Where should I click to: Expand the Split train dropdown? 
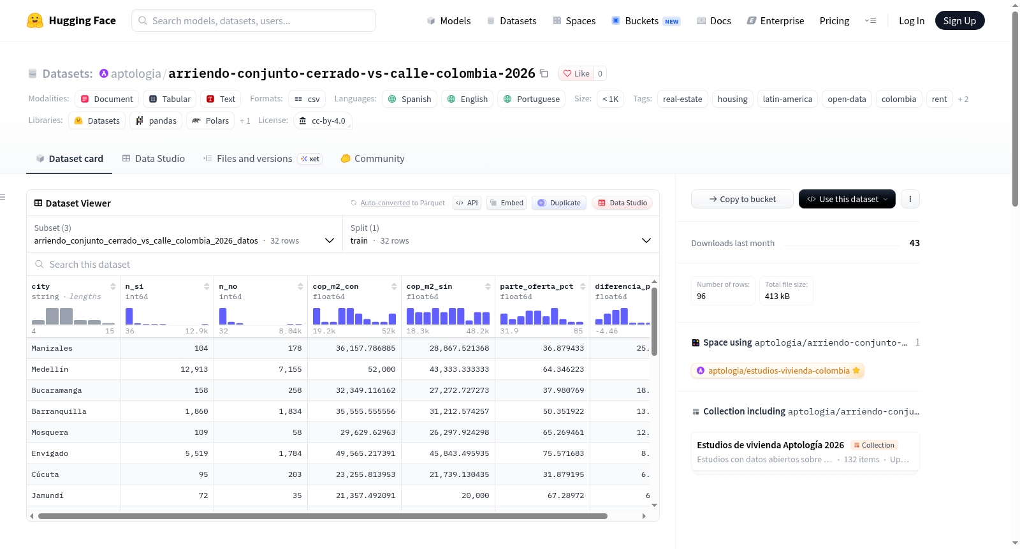(x=500, y=234)
